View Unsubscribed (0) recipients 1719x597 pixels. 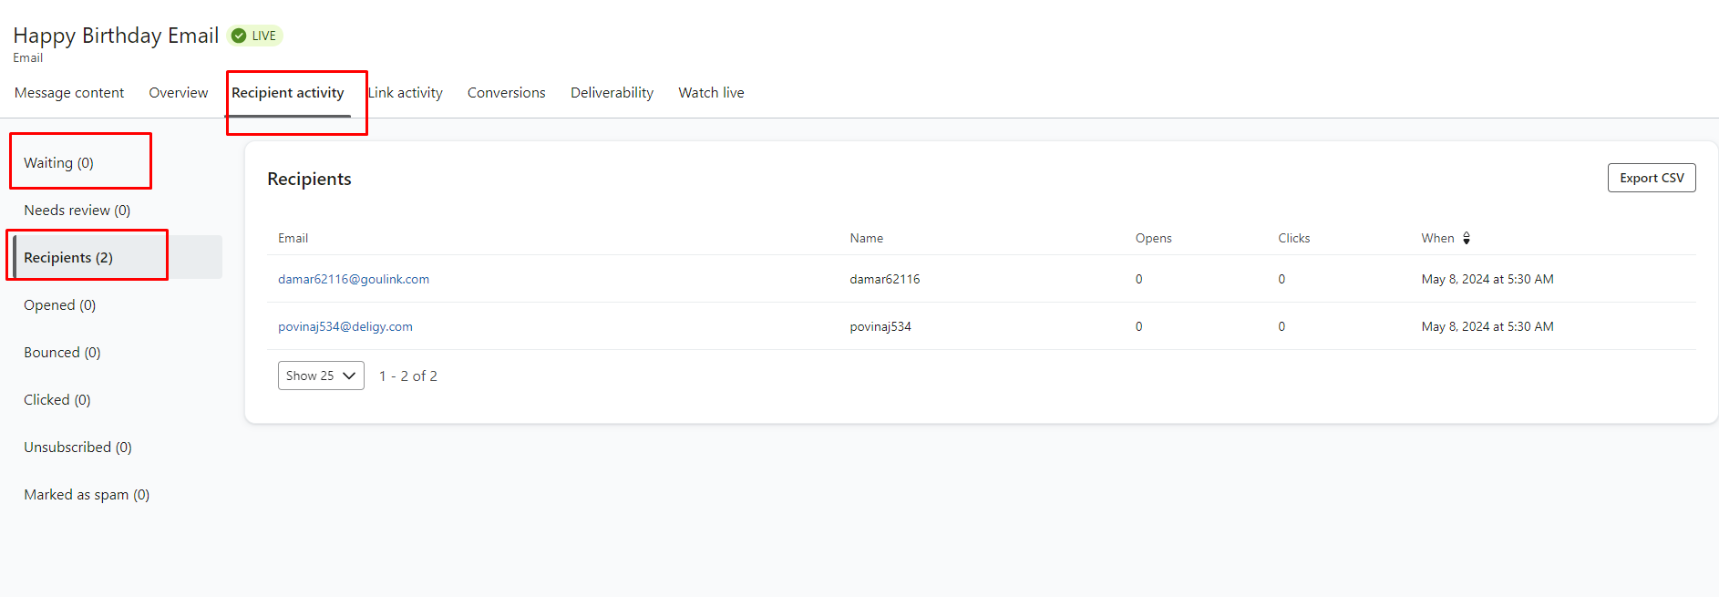(77, 448)
